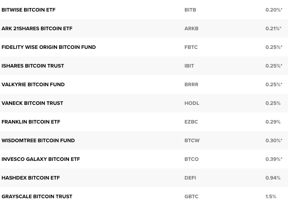Select Grayscale Bitcoin Trust name

[x=37, y=196]
